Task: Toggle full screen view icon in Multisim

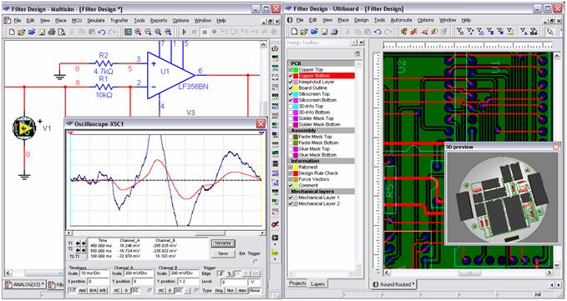Action: (128, 33)
